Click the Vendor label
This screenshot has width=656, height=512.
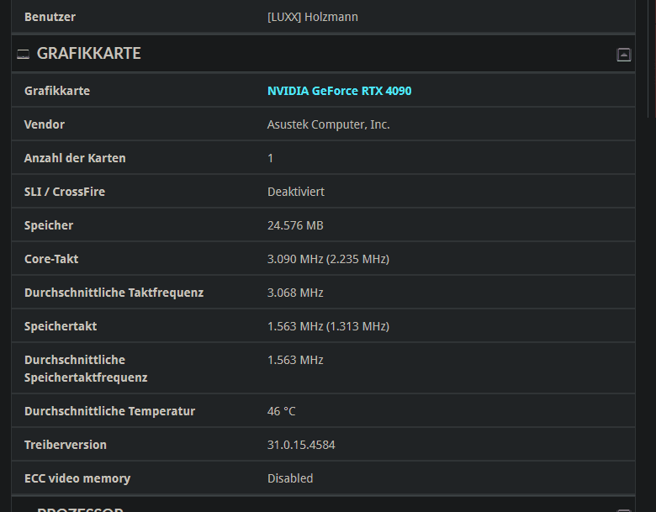click(x=45, y=124)
